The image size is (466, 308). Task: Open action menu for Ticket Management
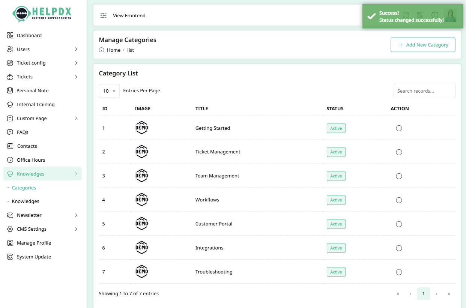[399, 152]
